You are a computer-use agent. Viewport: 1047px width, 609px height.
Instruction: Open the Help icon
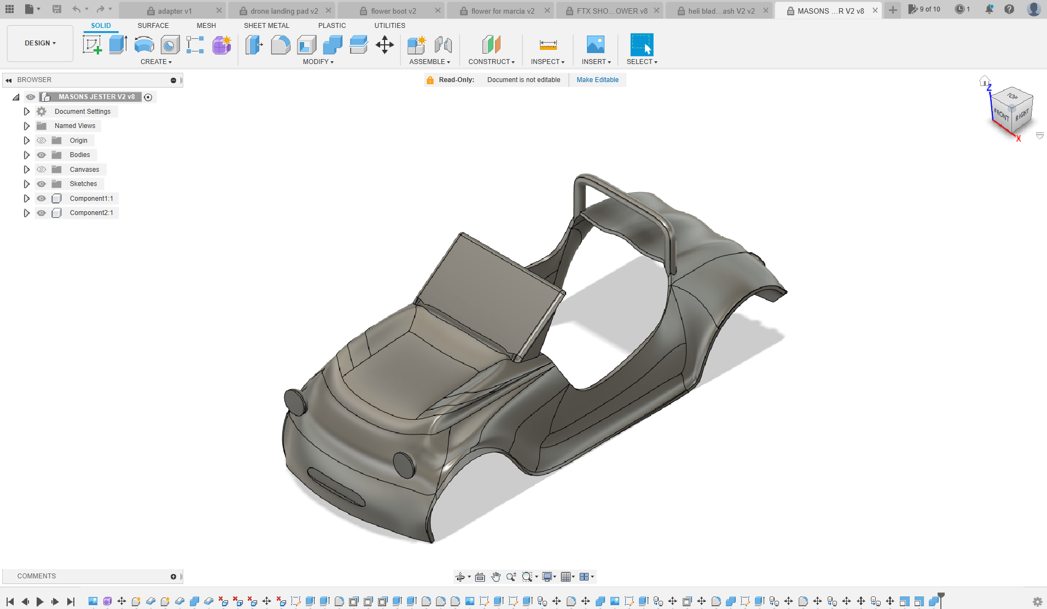[1009, 9]
